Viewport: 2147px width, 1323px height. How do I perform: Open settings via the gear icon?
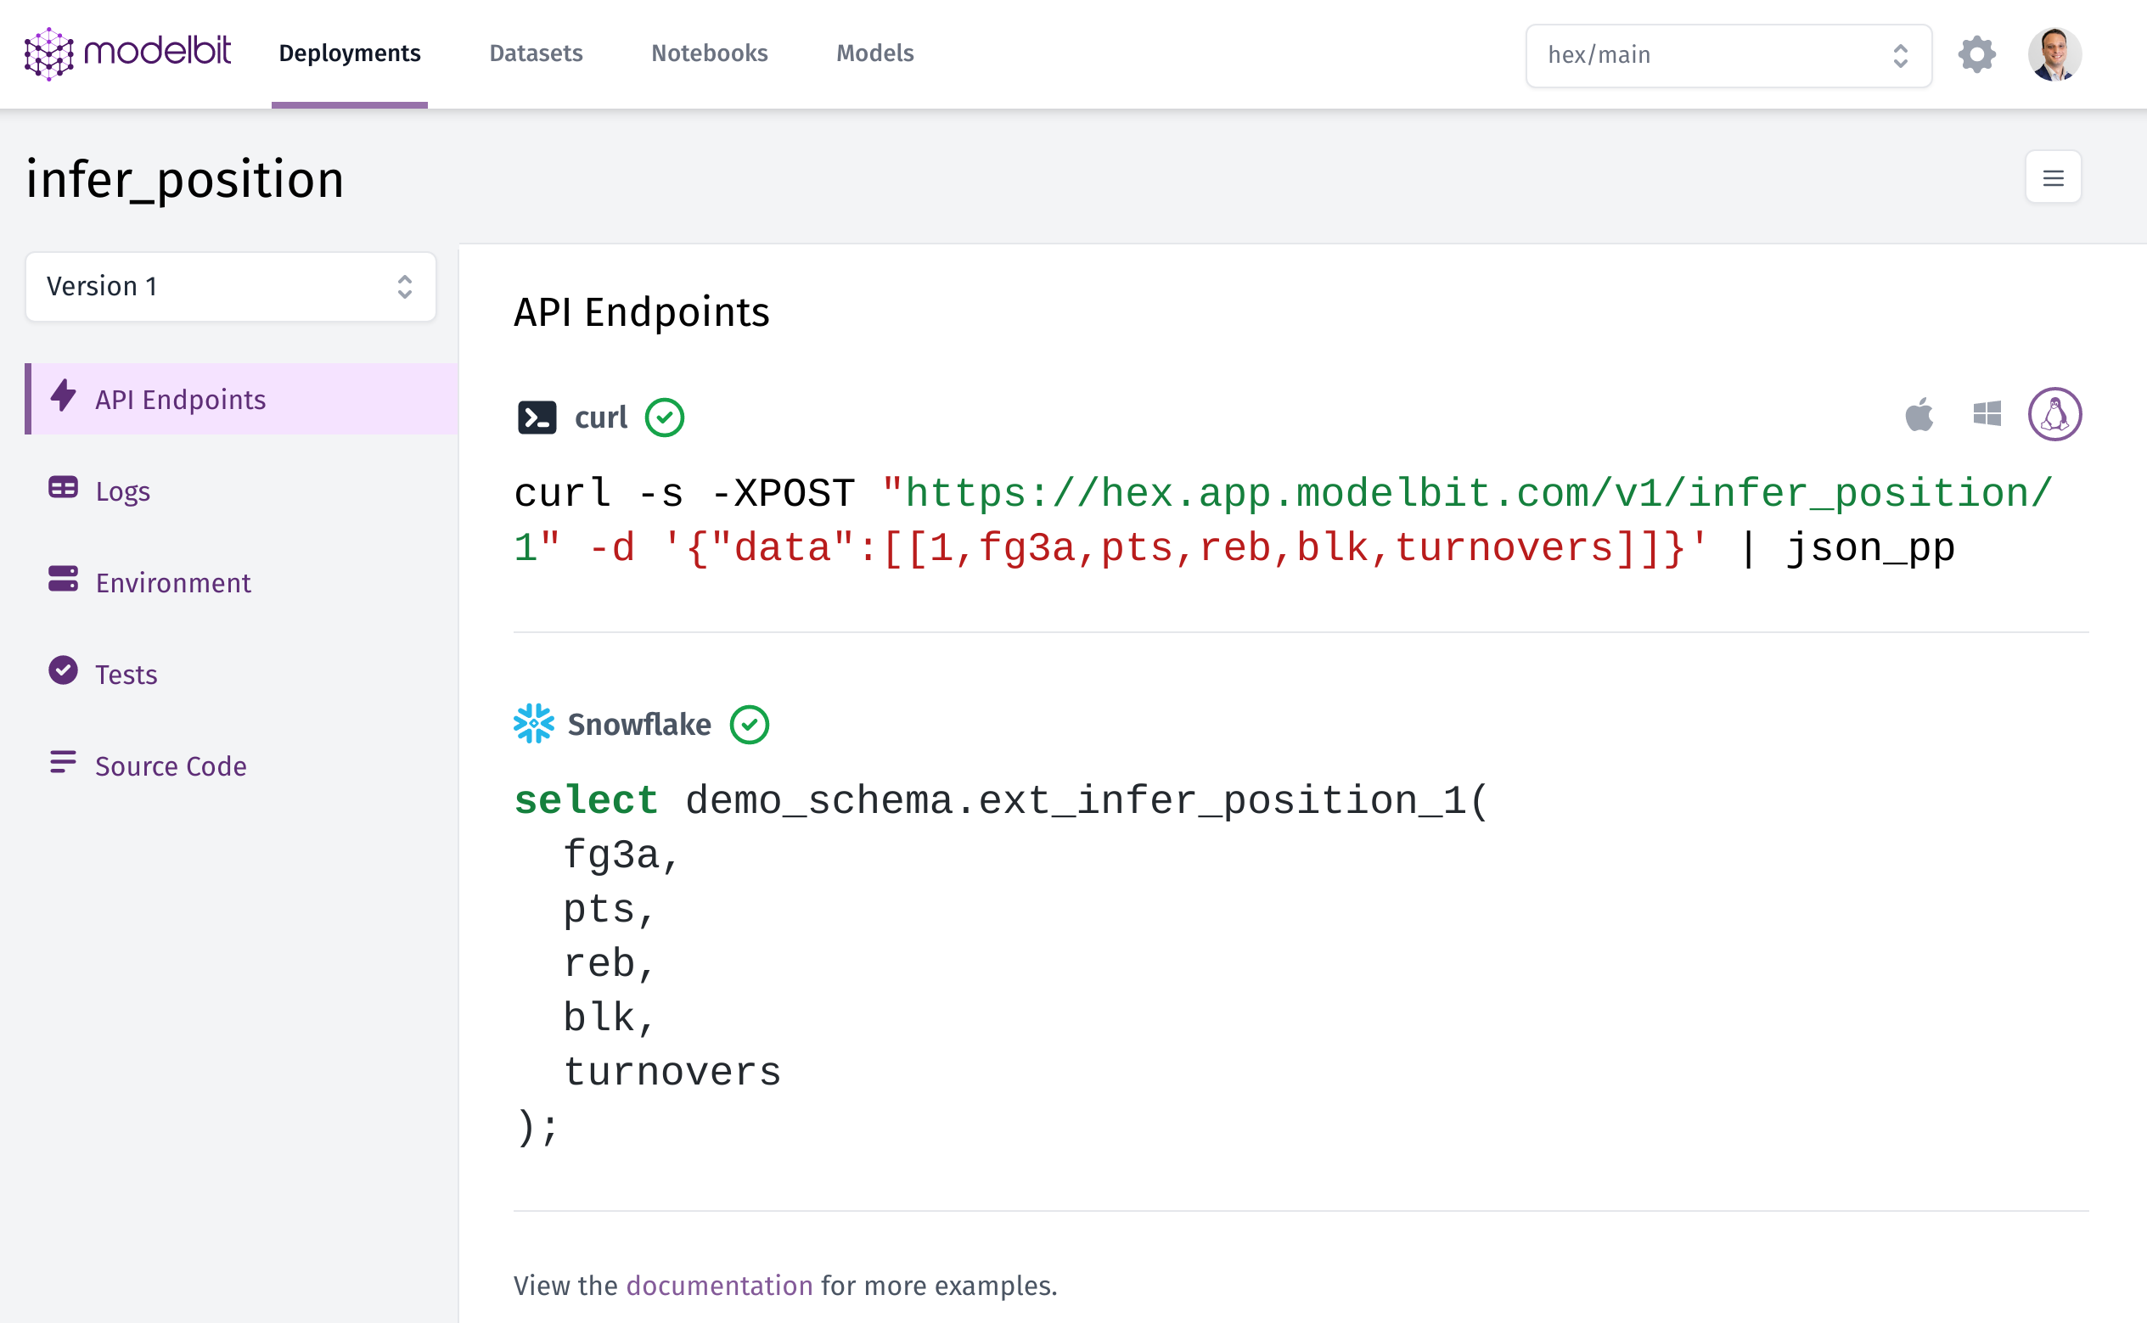click(1976, 55)
